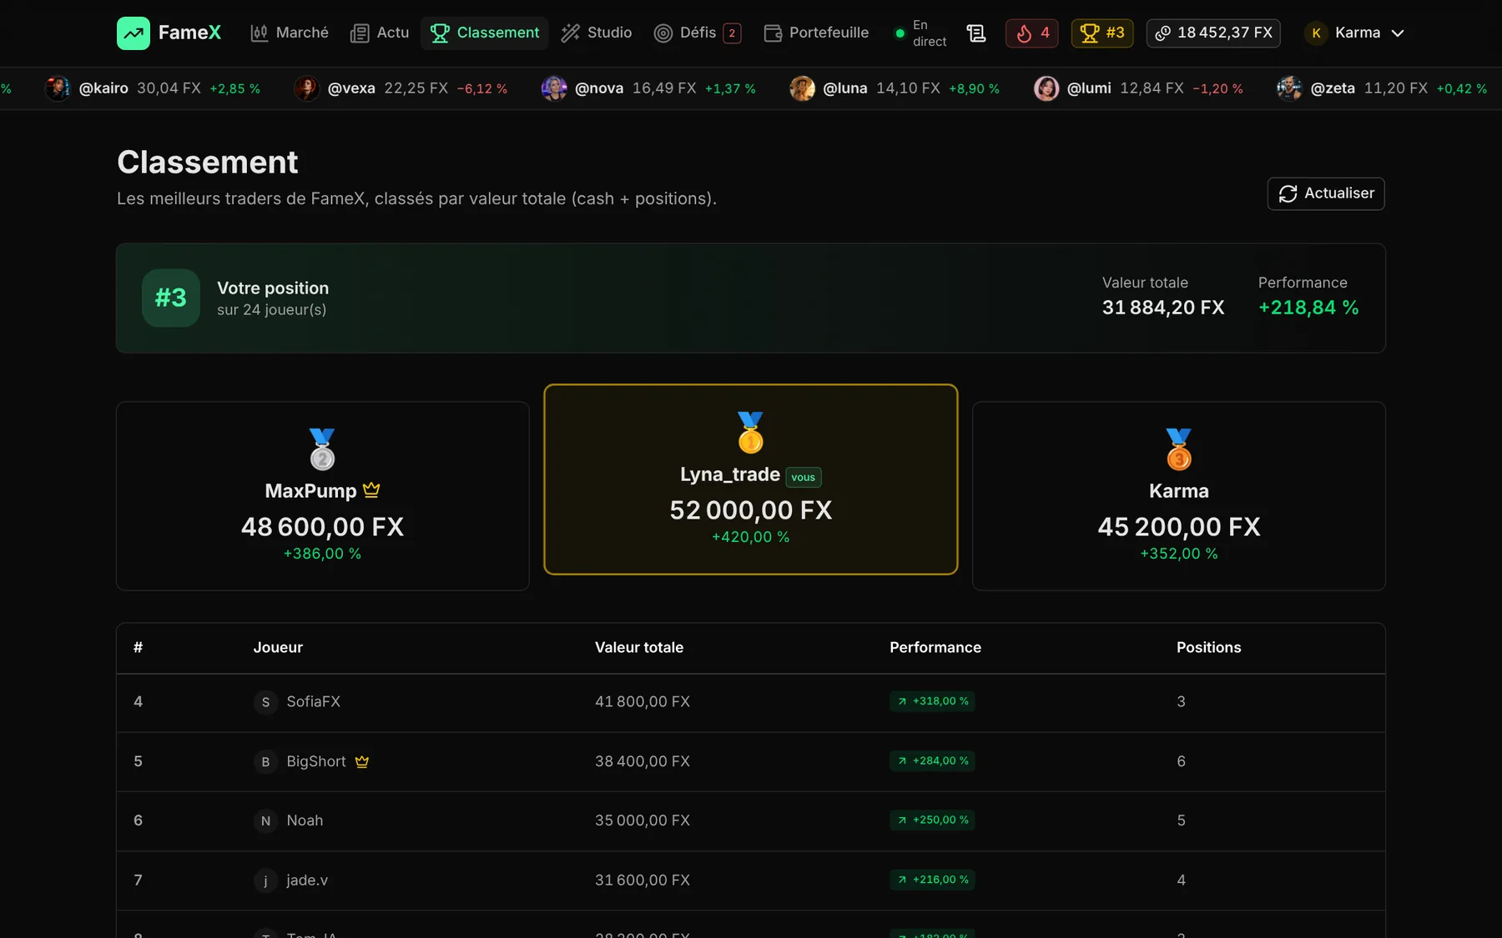
Task: Open the order list icon in the header
Action: pos(976,33)
